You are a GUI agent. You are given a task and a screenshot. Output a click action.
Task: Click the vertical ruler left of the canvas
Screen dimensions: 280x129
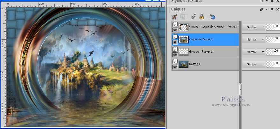pos(4,67)
